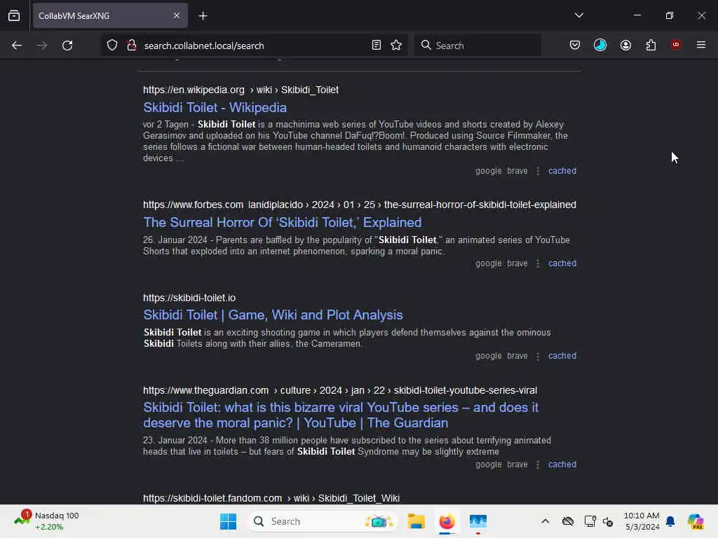Open muted volume tray icon
This screenshot has width=718, height=538.
[x=608, y=521]
